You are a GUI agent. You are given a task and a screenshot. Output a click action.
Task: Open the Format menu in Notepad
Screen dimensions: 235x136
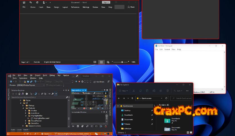(x=167, y=49)
